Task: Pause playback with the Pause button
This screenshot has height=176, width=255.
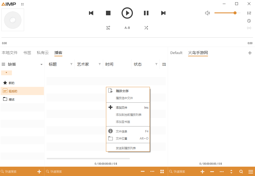Action: click(146, 13)
